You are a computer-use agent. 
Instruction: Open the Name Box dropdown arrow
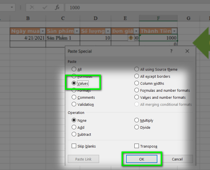pos(12,7)
